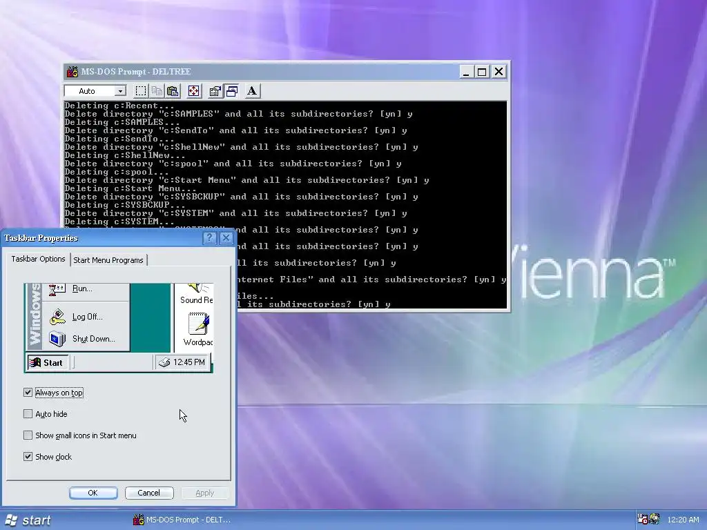Switch to the Taskbar Options tab

point(39,259)
